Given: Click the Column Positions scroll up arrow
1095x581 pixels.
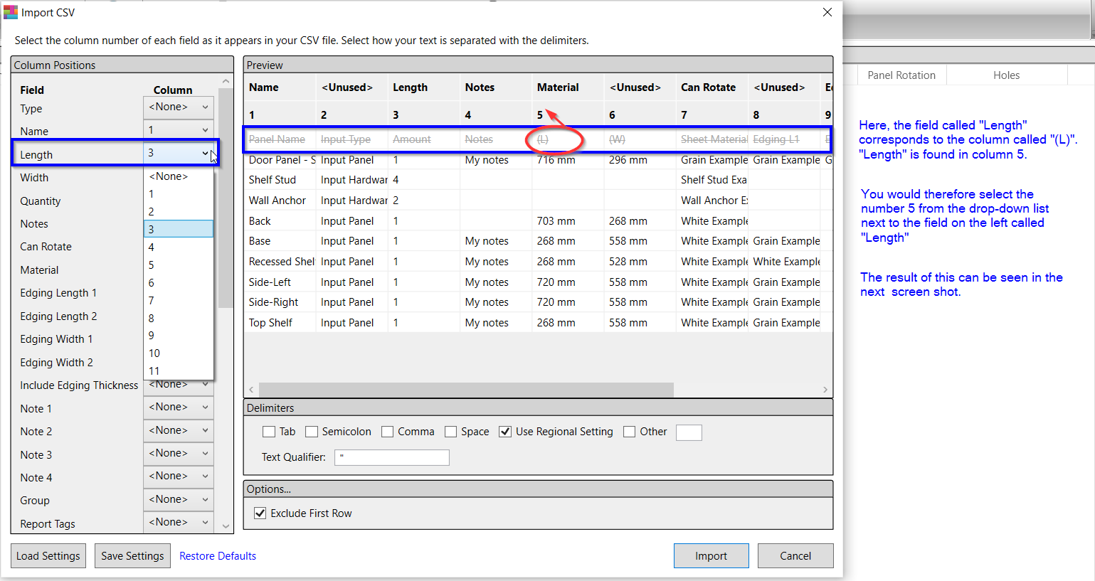Looking at the screenshot, I should pyautogui.click(x=226, y=82).
